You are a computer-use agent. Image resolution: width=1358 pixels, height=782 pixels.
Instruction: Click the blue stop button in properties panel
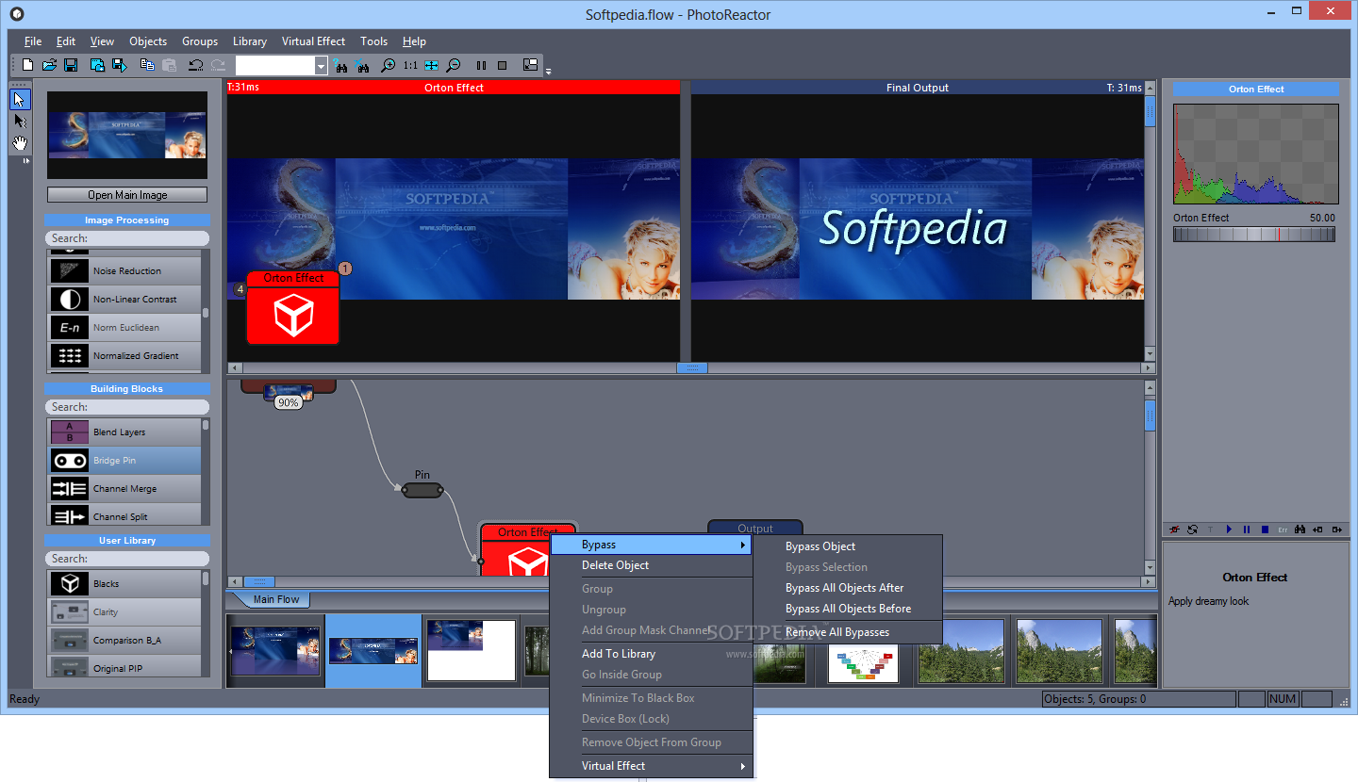tap(1265, 529)
